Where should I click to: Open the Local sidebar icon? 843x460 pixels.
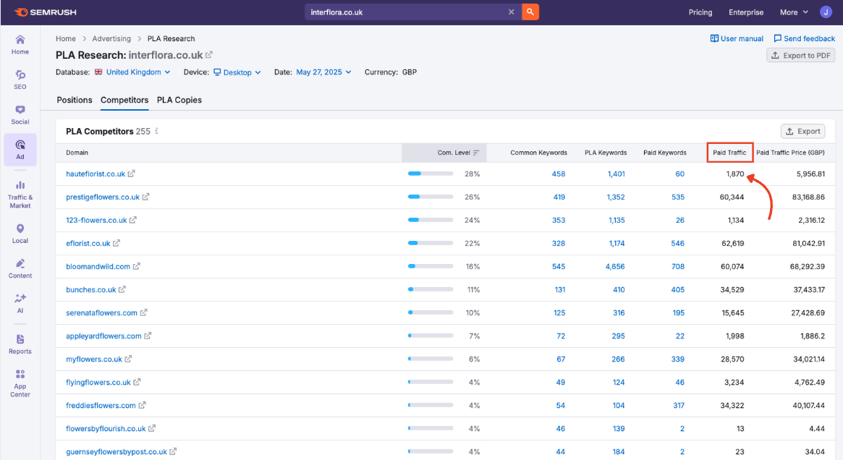[20, 234]
